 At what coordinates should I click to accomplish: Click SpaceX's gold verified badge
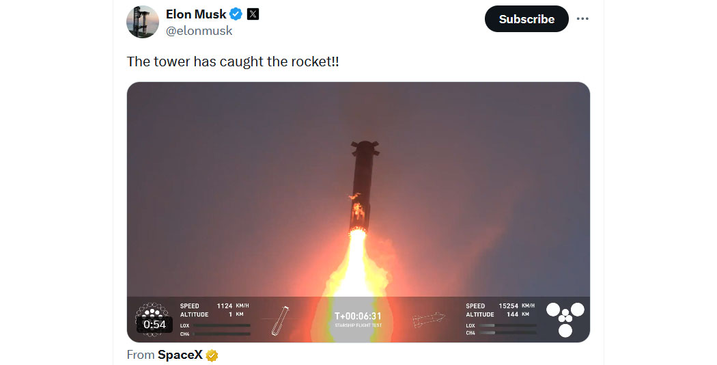point(212,355)
